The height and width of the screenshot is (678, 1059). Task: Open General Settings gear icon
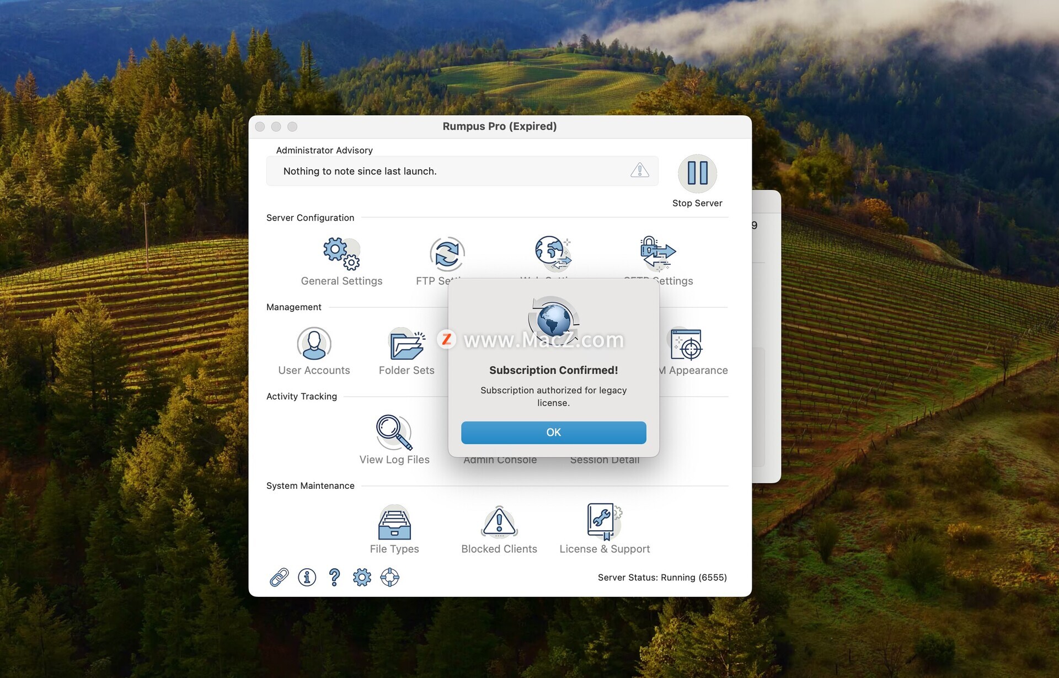coord(341,253)
